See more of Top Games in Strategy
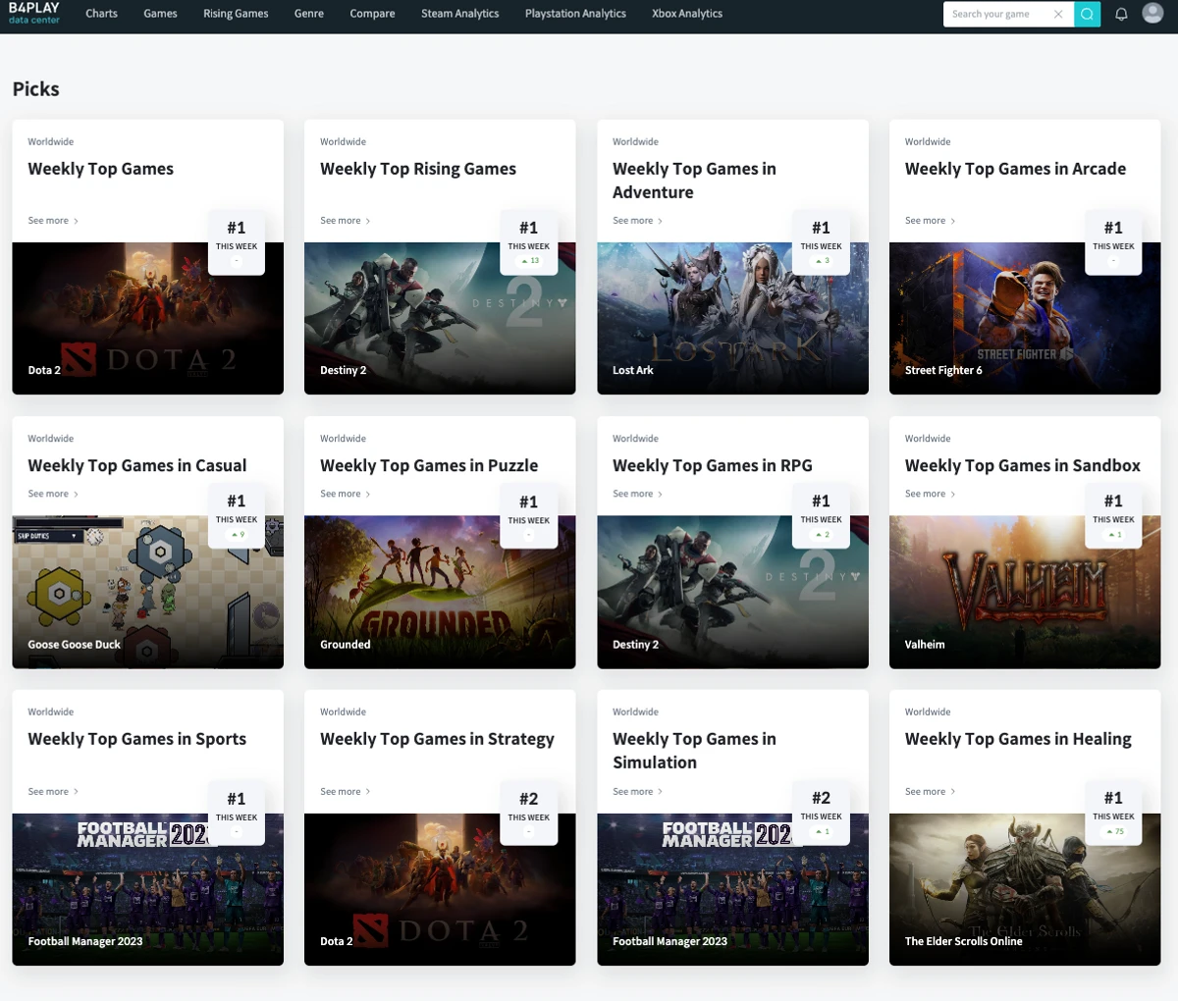This screenshot has width=1178, height=1001. 346,791
